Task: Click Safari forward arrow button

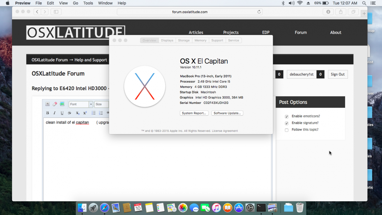Action: 45,12
